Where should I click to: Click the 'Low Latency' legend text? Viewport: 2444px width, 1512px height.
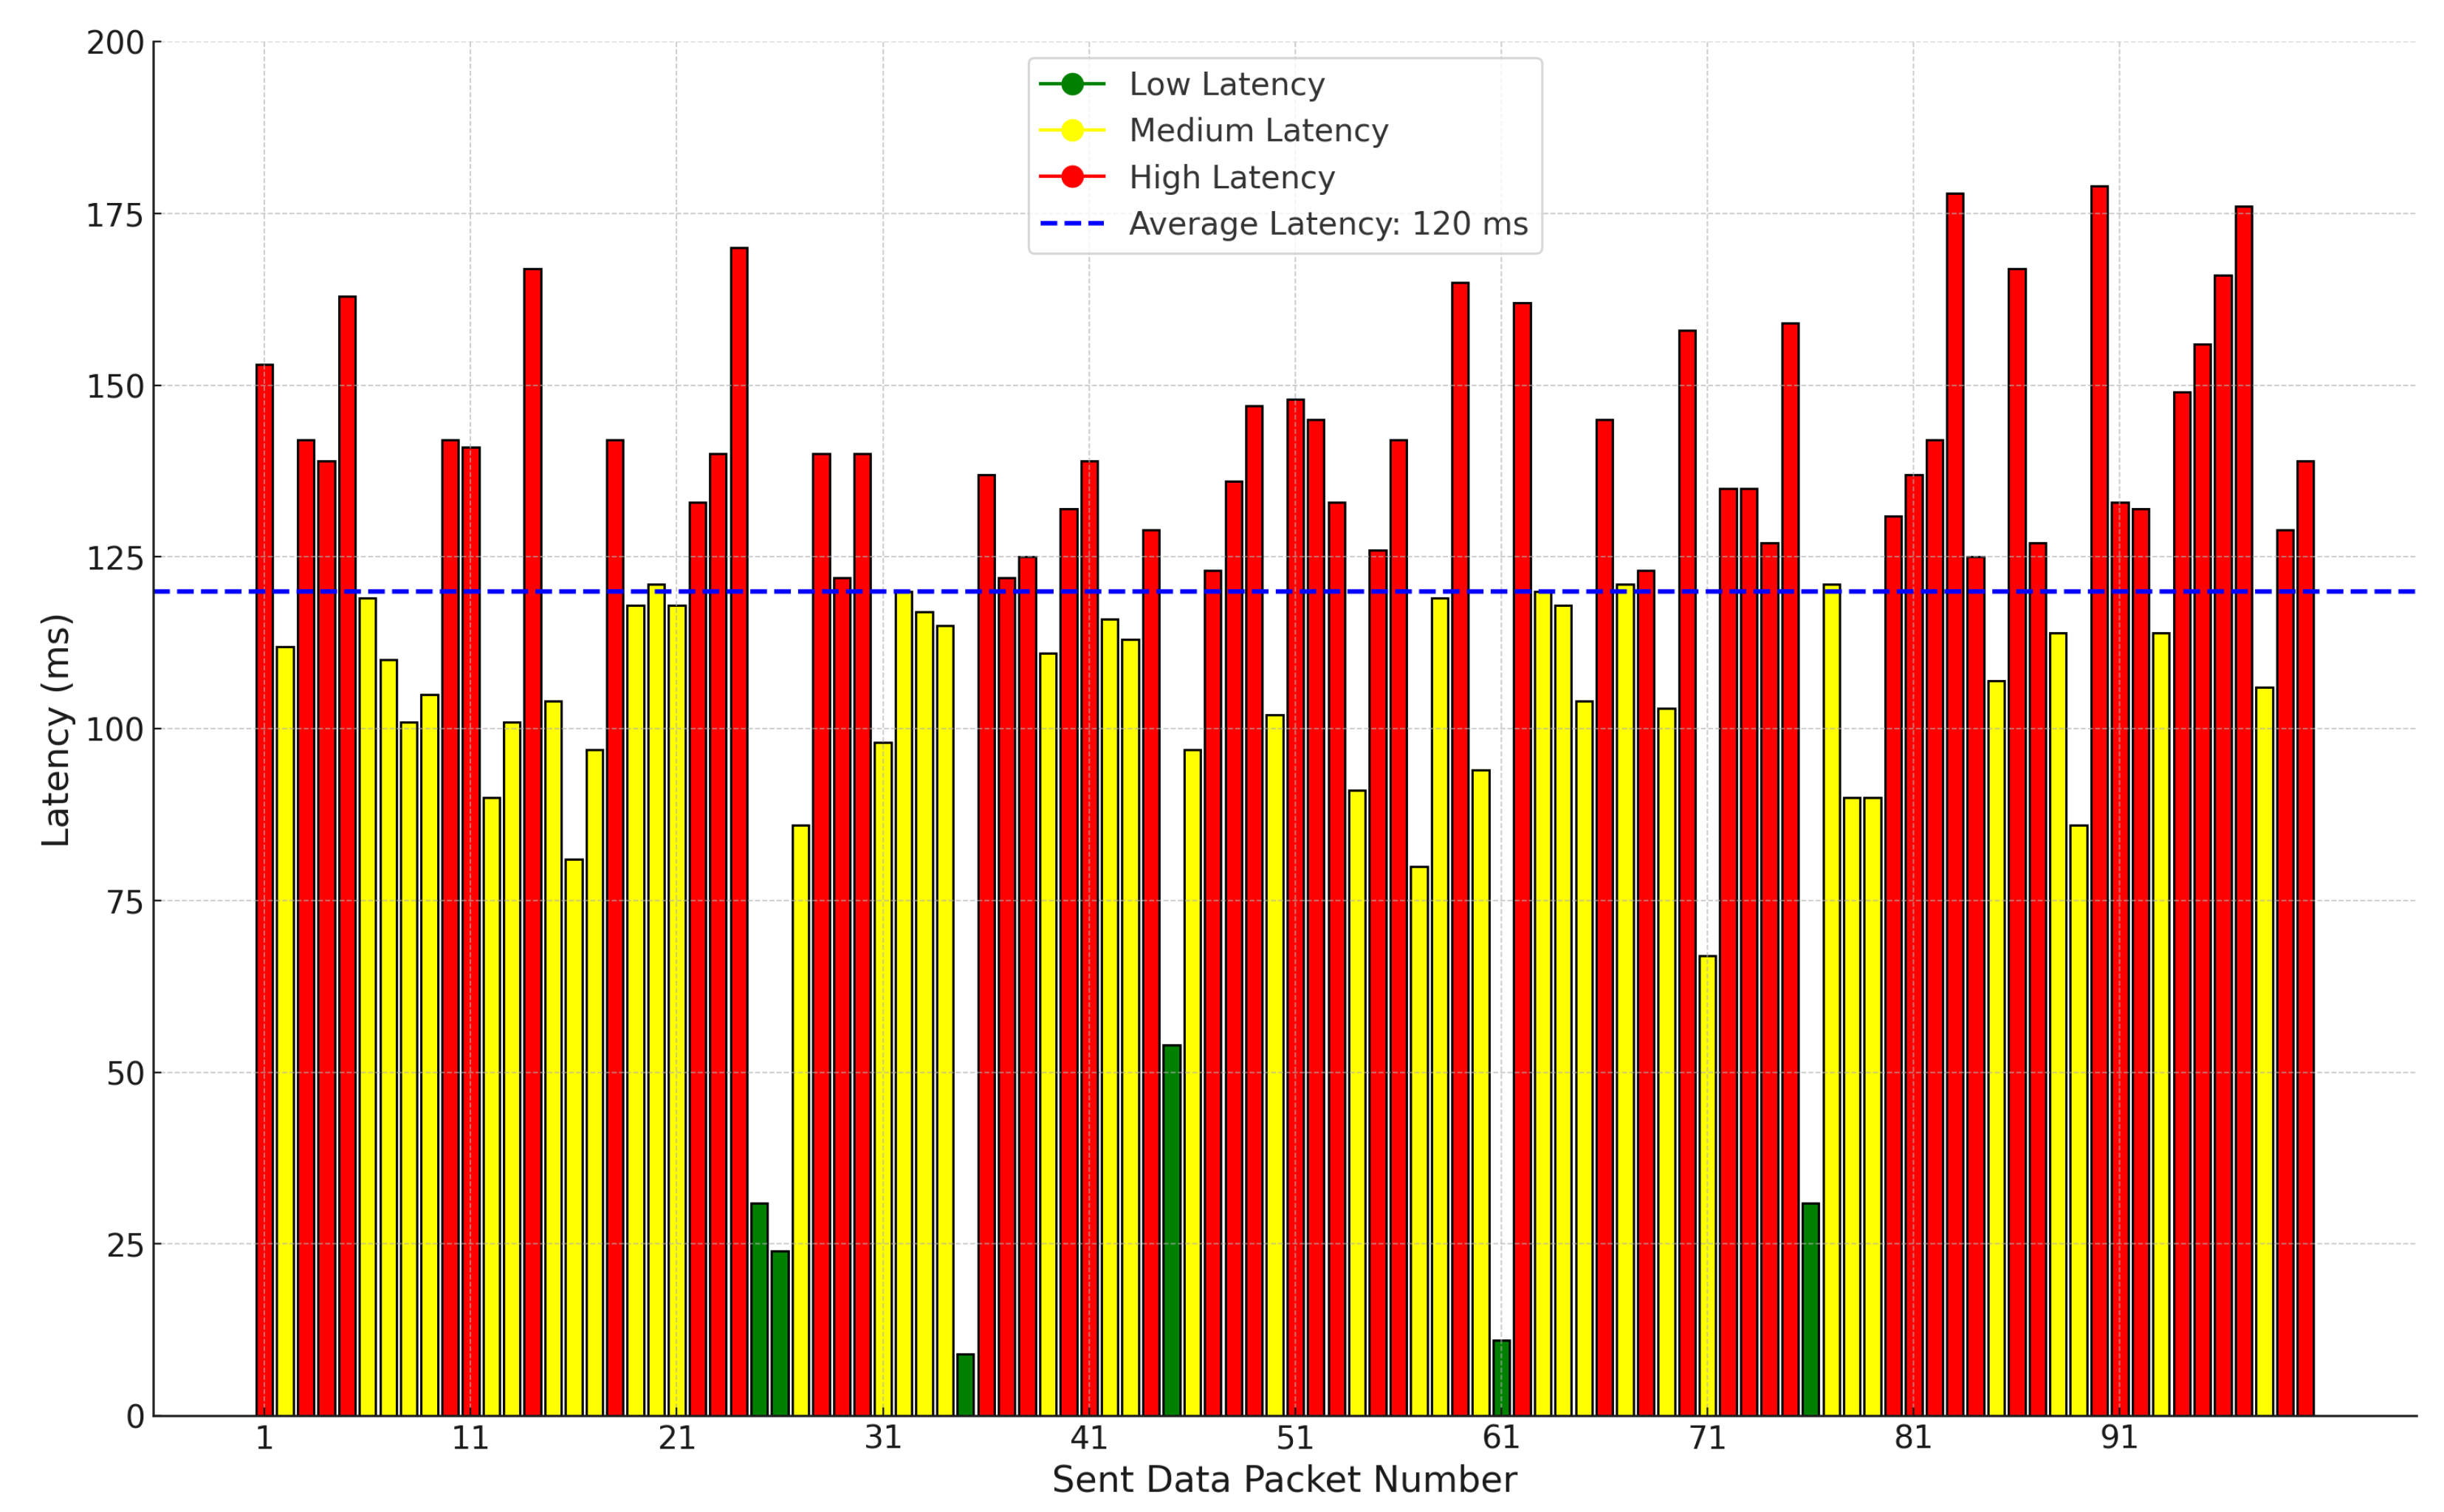(x=1226, y=84)
